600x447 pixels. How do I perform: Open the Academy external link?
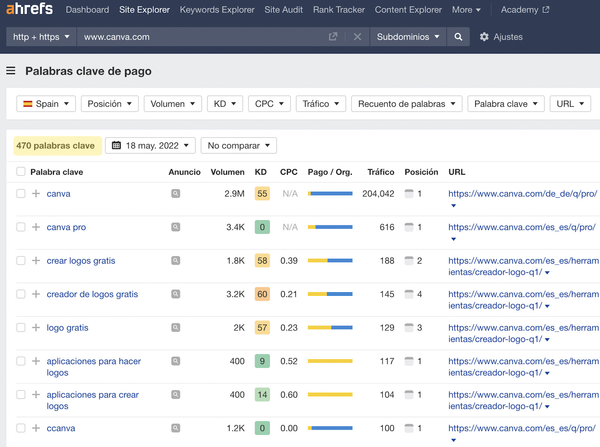coord(525,10)
